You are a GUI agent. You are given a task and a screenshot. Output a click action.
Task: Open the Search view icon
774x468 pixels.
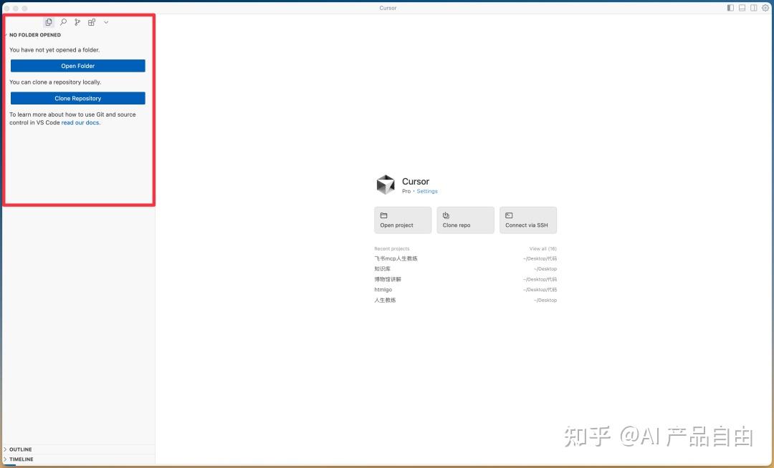tap(63, 22)
